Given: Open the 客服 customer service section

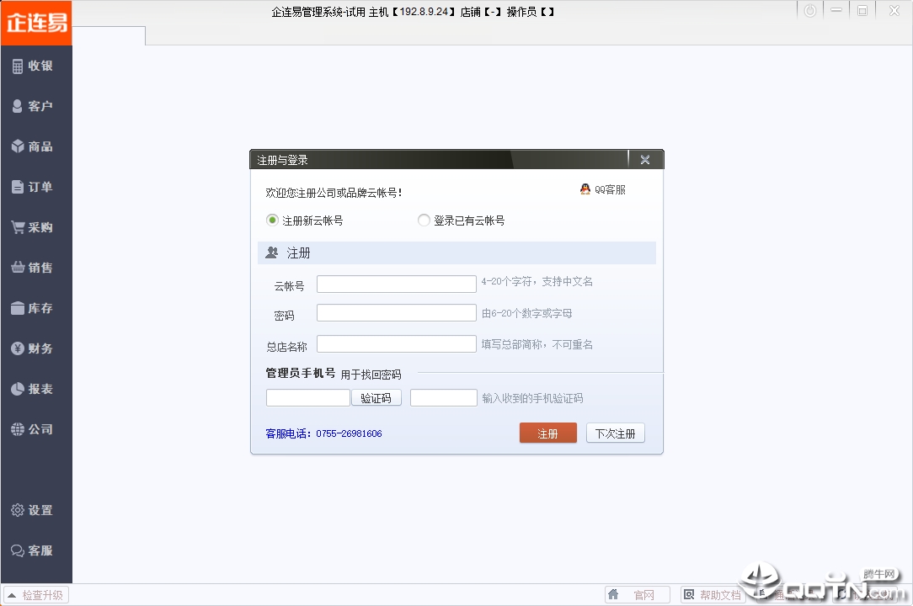Looking at the screenshot, I should coord(33,550).
